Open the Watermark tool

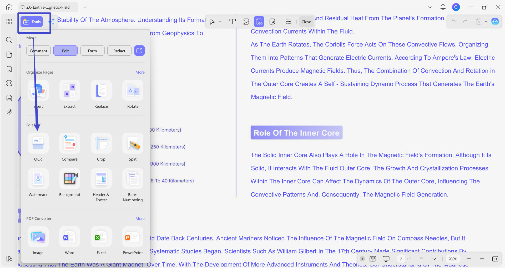38,183
